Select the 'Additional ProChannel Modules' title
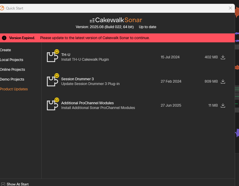This screenshot has height=186, width=239. coord(87,103)
